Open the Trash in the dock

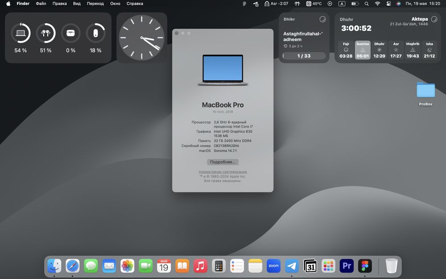[392, 266]
